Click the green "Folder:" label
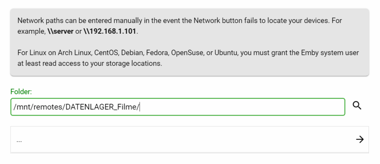The image size is (380, 164). (21, 92)
